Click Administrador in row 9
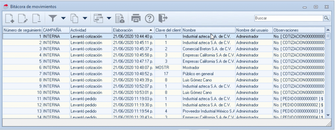The height and width of the screenshot is (130, 335). pyautogui.click(x=254, y=86)
